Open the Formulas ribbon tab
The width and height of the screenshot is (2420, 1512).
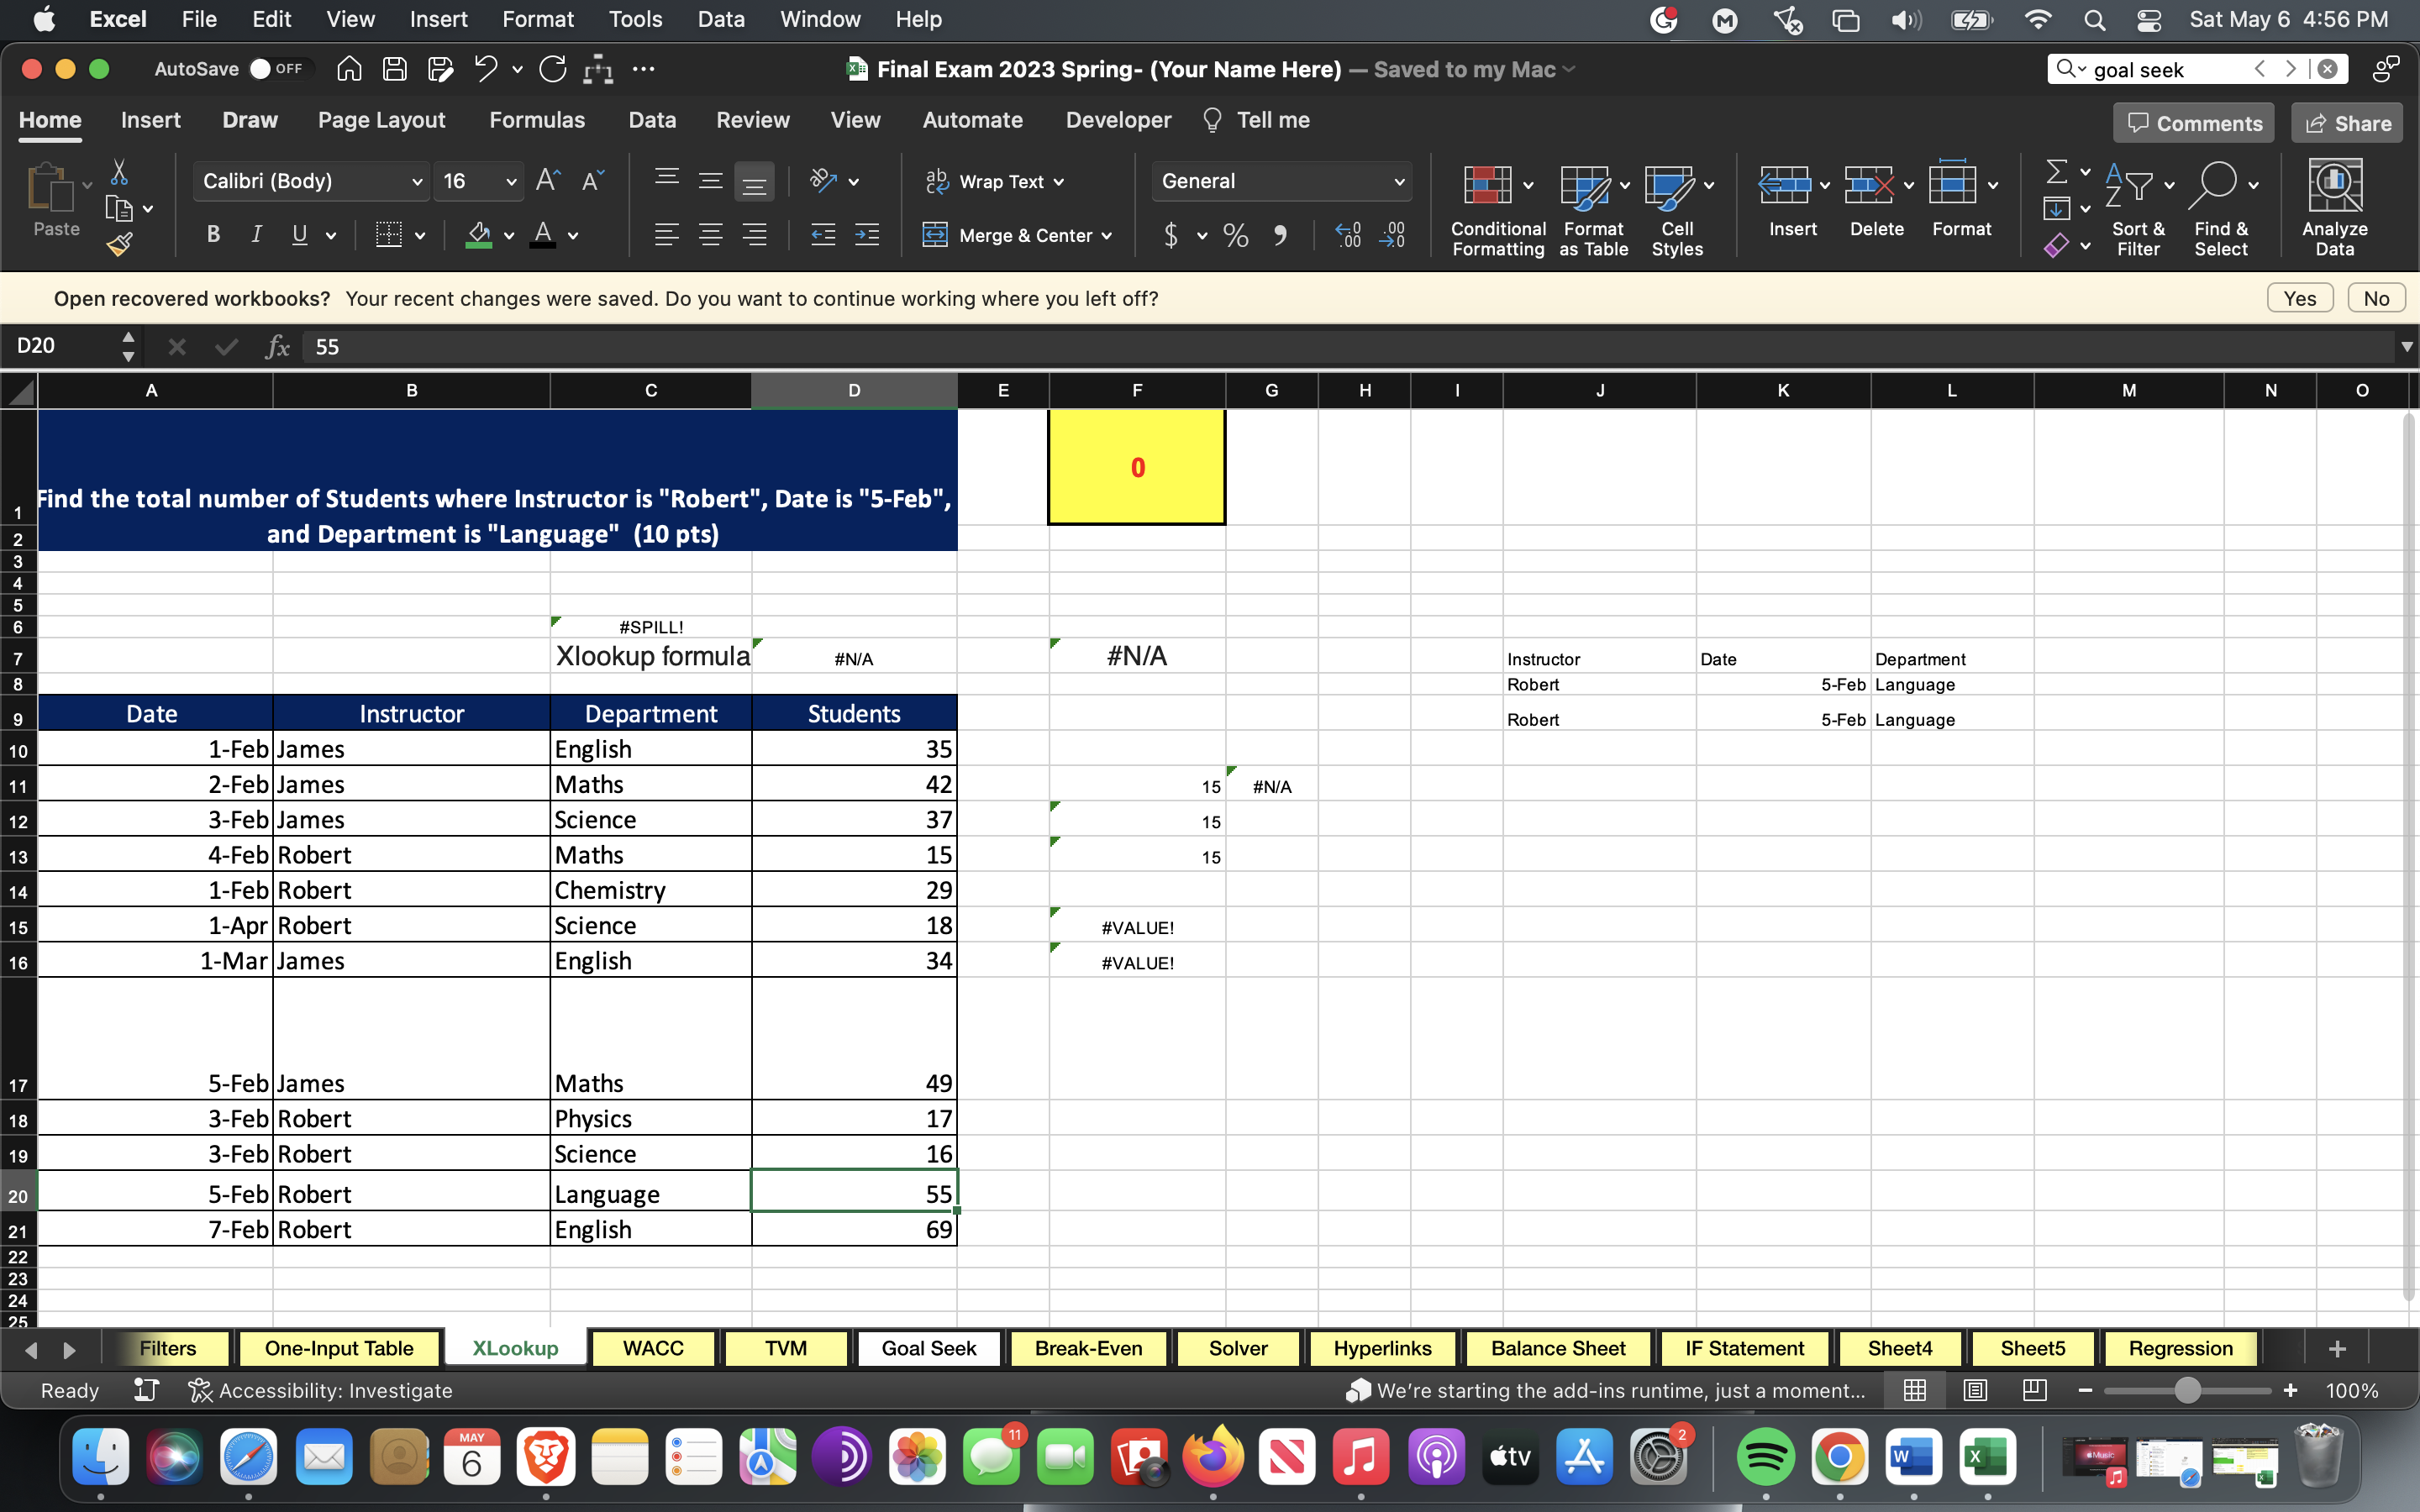pos(537,120)
